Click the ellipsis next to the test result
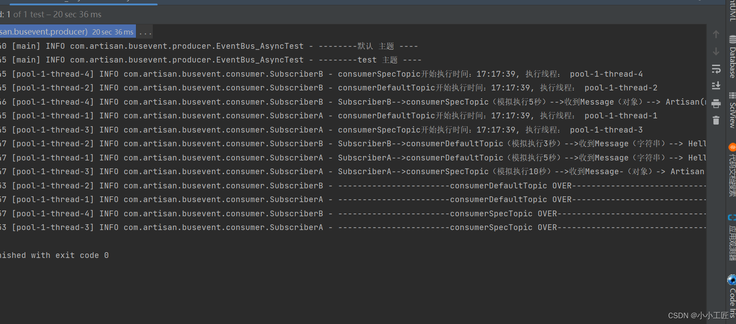 click(145, 32)
